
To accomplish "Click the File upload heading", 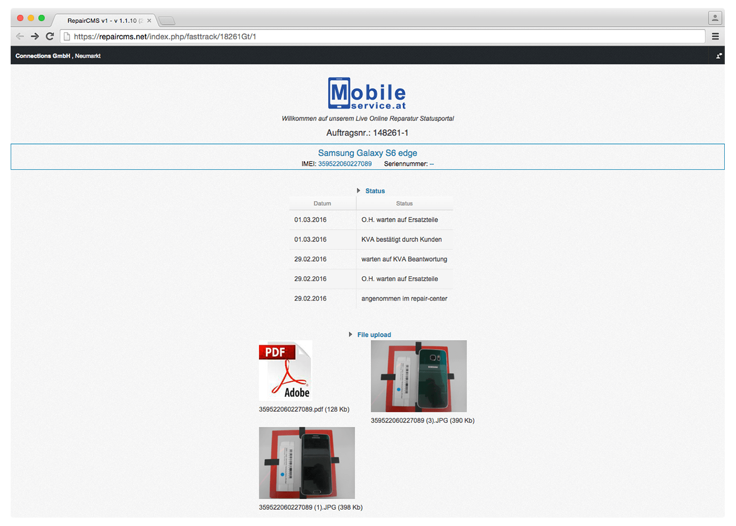I will coord(374,335).
